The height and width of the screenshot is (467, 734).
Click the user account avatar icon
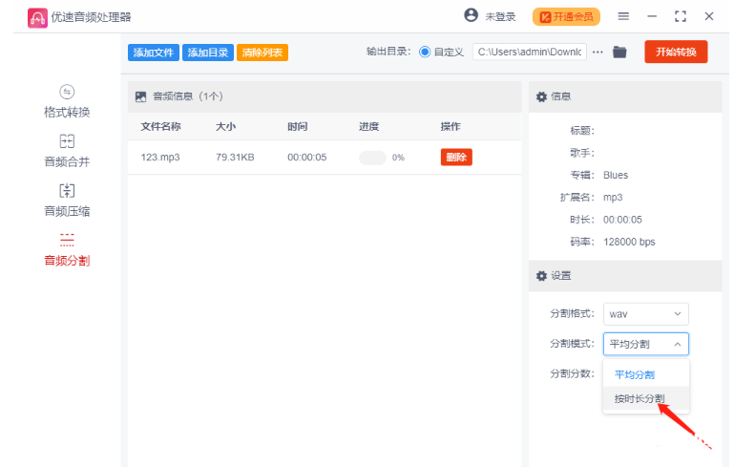471,15
